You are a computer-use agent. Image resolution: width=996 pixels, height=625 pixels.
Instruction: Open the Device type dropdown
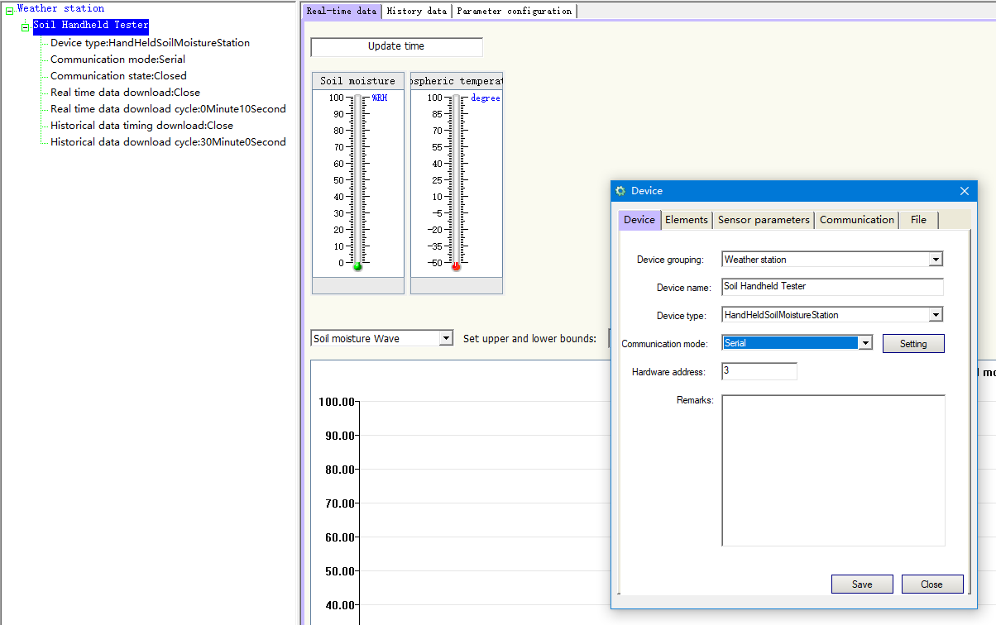935,315
